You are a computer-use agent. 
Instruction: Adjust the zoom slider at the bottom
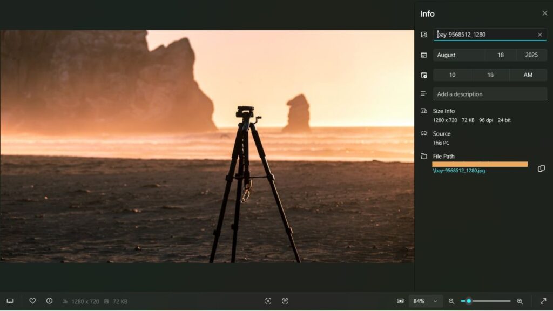pos(469,301)
